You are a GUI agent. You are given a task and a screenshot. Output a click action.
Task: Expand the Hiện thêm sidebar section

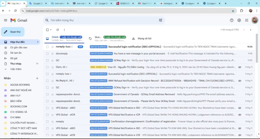(16, 69)
